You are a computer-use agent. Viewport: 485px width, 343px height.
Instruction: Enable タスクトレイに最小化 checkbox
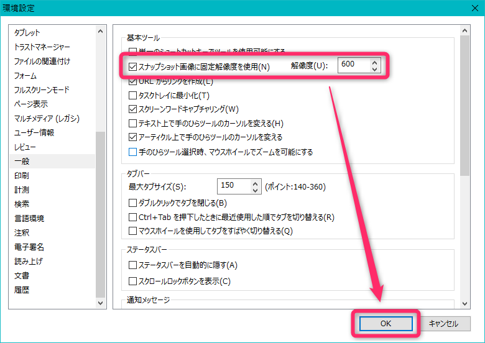click(x=132, y=96)
